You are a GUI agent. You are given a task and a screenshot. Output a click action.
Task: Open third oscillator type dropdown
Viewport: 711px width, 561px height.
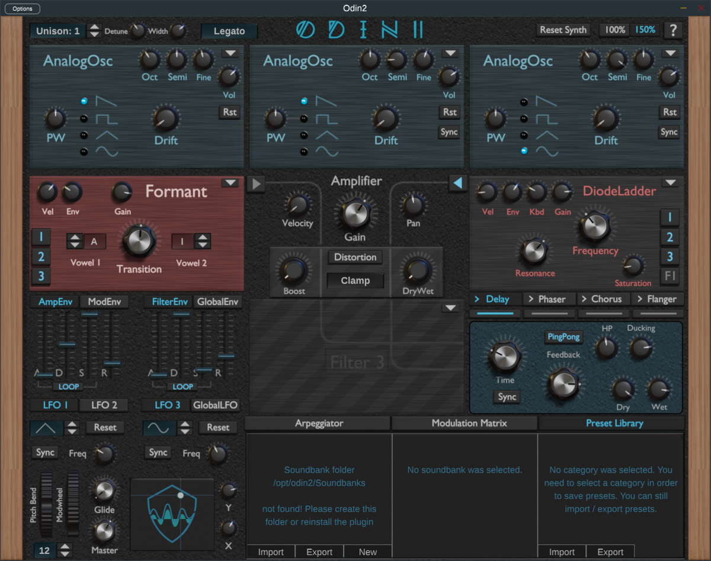coord(671,53)
